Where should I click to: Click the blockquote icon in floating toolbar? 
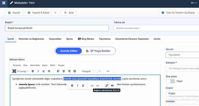[x=112, y=86]
